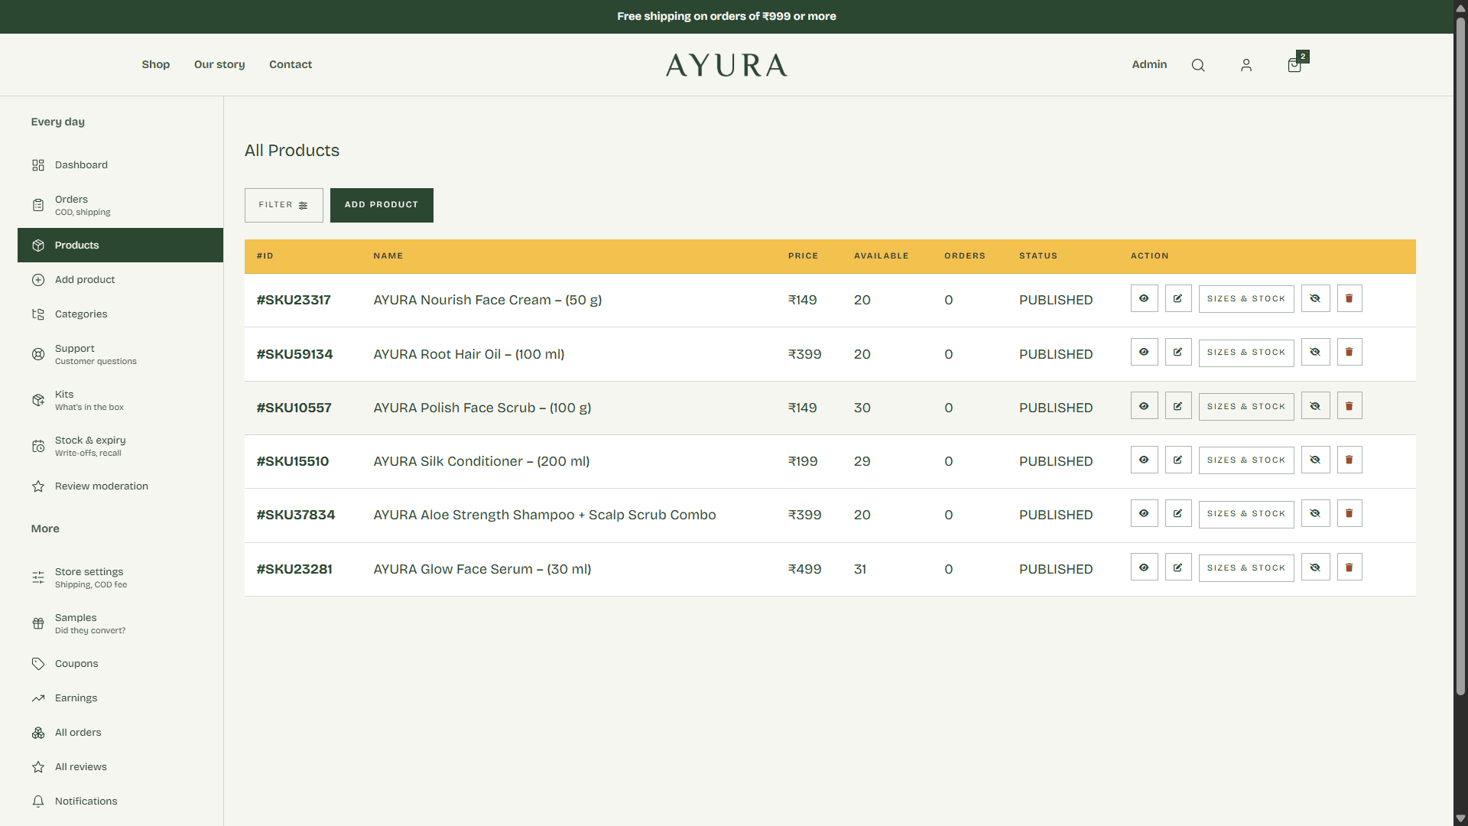This screenshot has width=1468, height=826.
Task: View AYURA Aloe Strength Shampoo combo
Action: tap(1144, 513)
